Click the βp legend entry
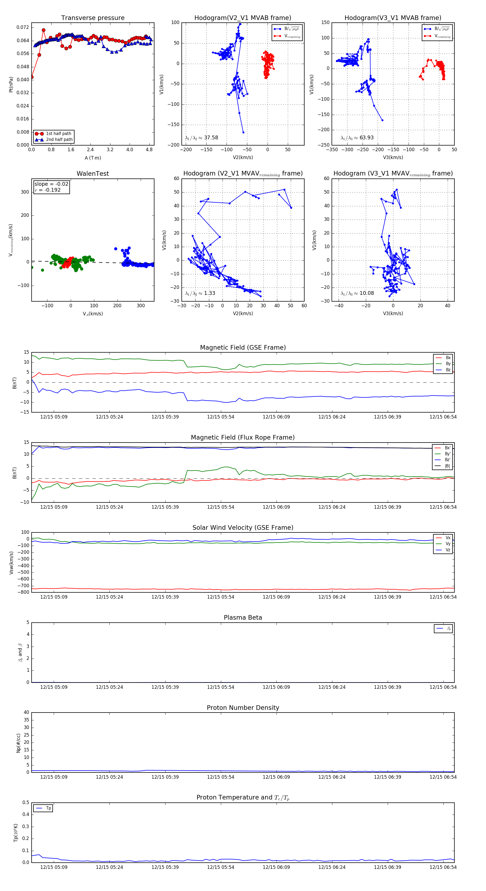 [x=443, y=629]
